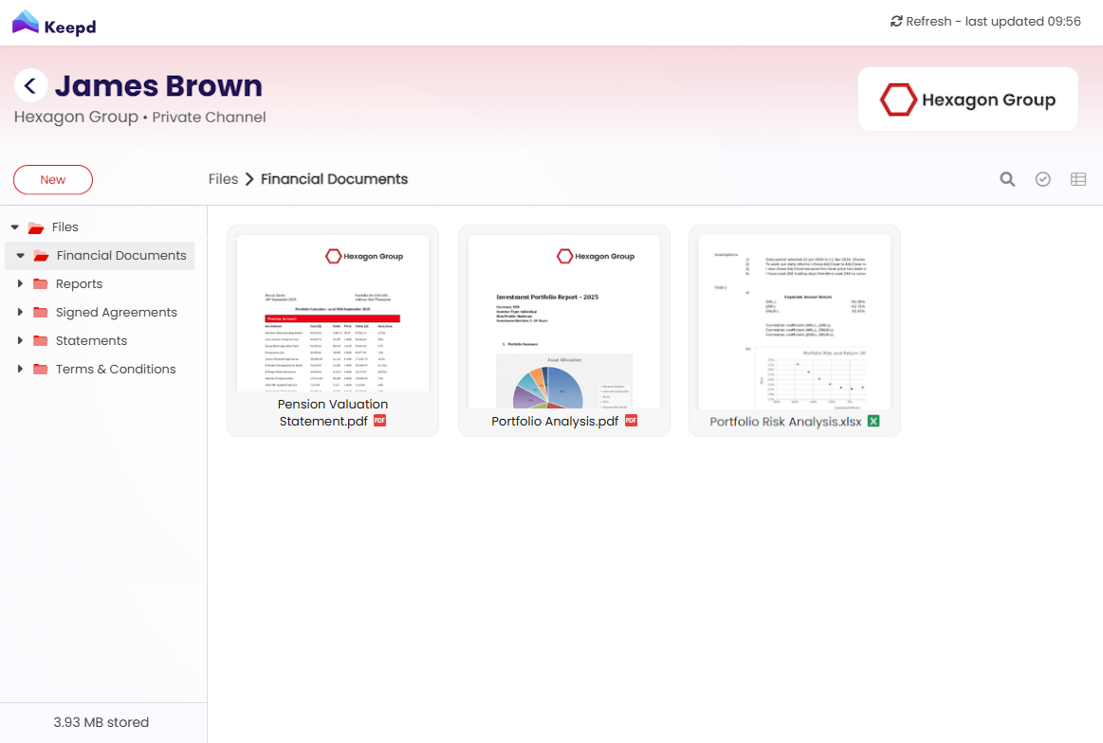1103x743 pixels.
Task: Open the Portfolio Risk Analysis.xlsx thumbnail
Action: (795, 322)
